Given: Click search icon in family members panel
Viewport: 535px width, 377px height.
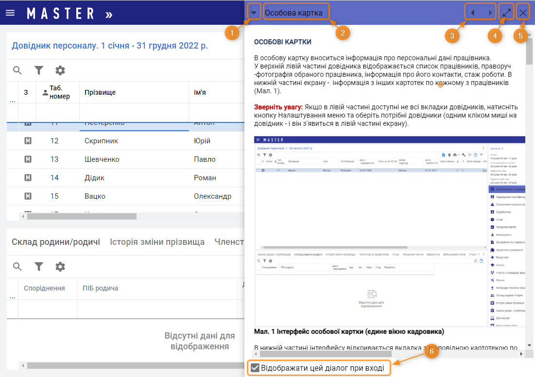Looking at the screenshot, I should pos(17,267).
